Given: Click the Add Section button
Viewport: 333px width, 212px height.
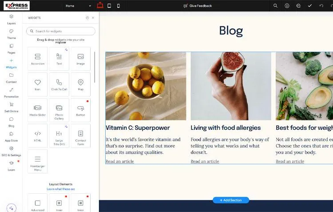Looking at the screenshot, I should pyautogui.click(x=231, y=200).
